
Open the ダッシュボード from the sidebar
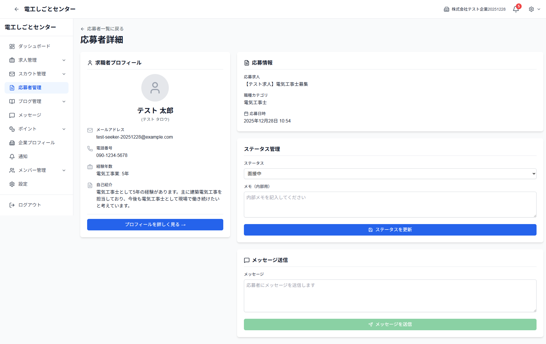point(34,46)
